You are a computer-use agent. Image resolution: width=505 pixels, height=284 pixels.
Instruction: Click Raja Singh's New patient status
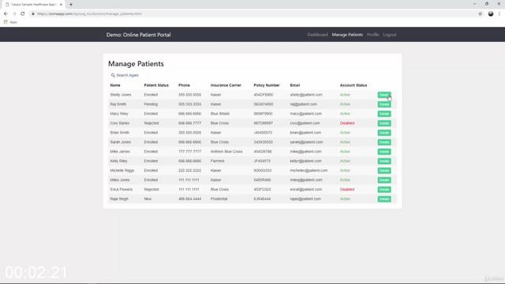148,199
